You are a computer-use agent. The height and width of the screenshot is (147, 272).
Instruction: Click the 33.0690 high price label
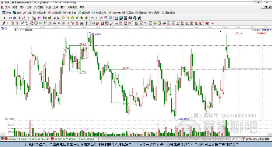(x=96, y=34)
